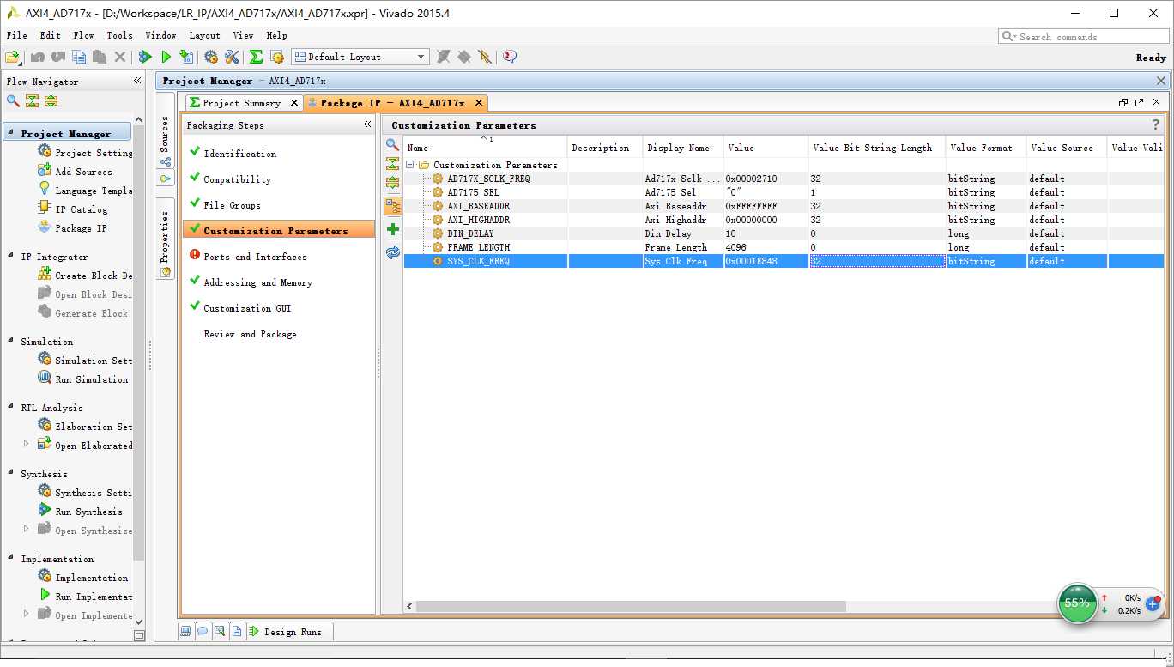This screenshot has width=1174, height=667.
Task: Go to the Compatibility packaging step
Action: [x=237, y=179]
